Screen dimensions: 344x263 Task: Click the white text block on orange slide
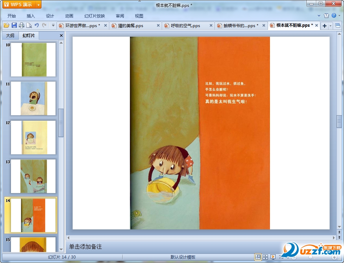[x=230, y=93]
